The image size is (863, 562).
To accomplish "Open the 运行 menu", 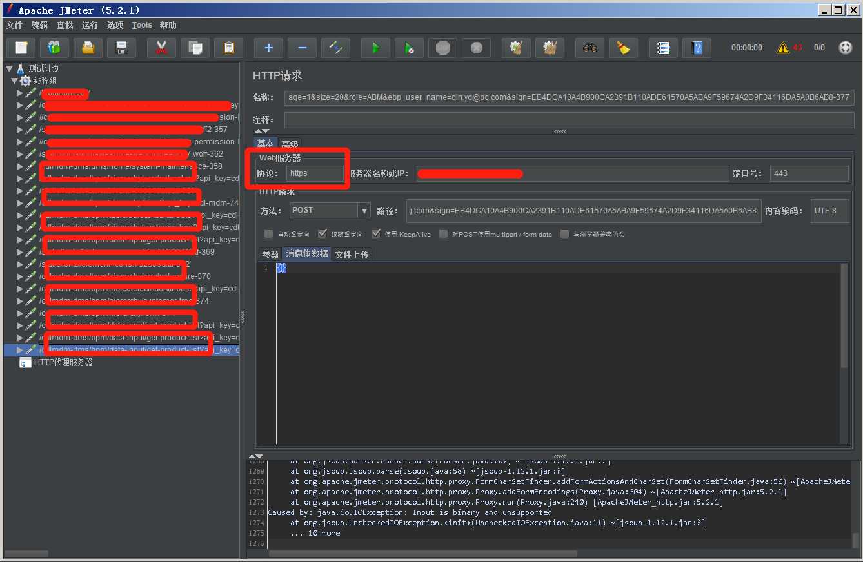I will pos(90,25).
